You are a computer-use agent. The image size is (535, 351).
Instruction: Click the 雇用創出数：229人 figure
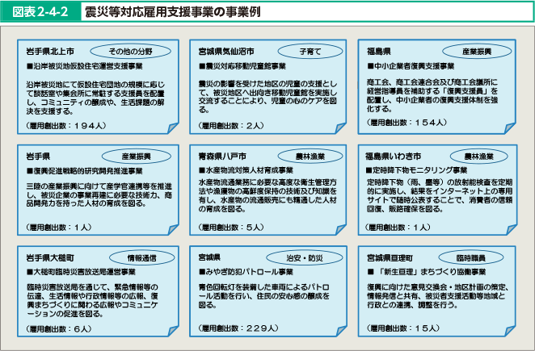(x=238, y=328)
